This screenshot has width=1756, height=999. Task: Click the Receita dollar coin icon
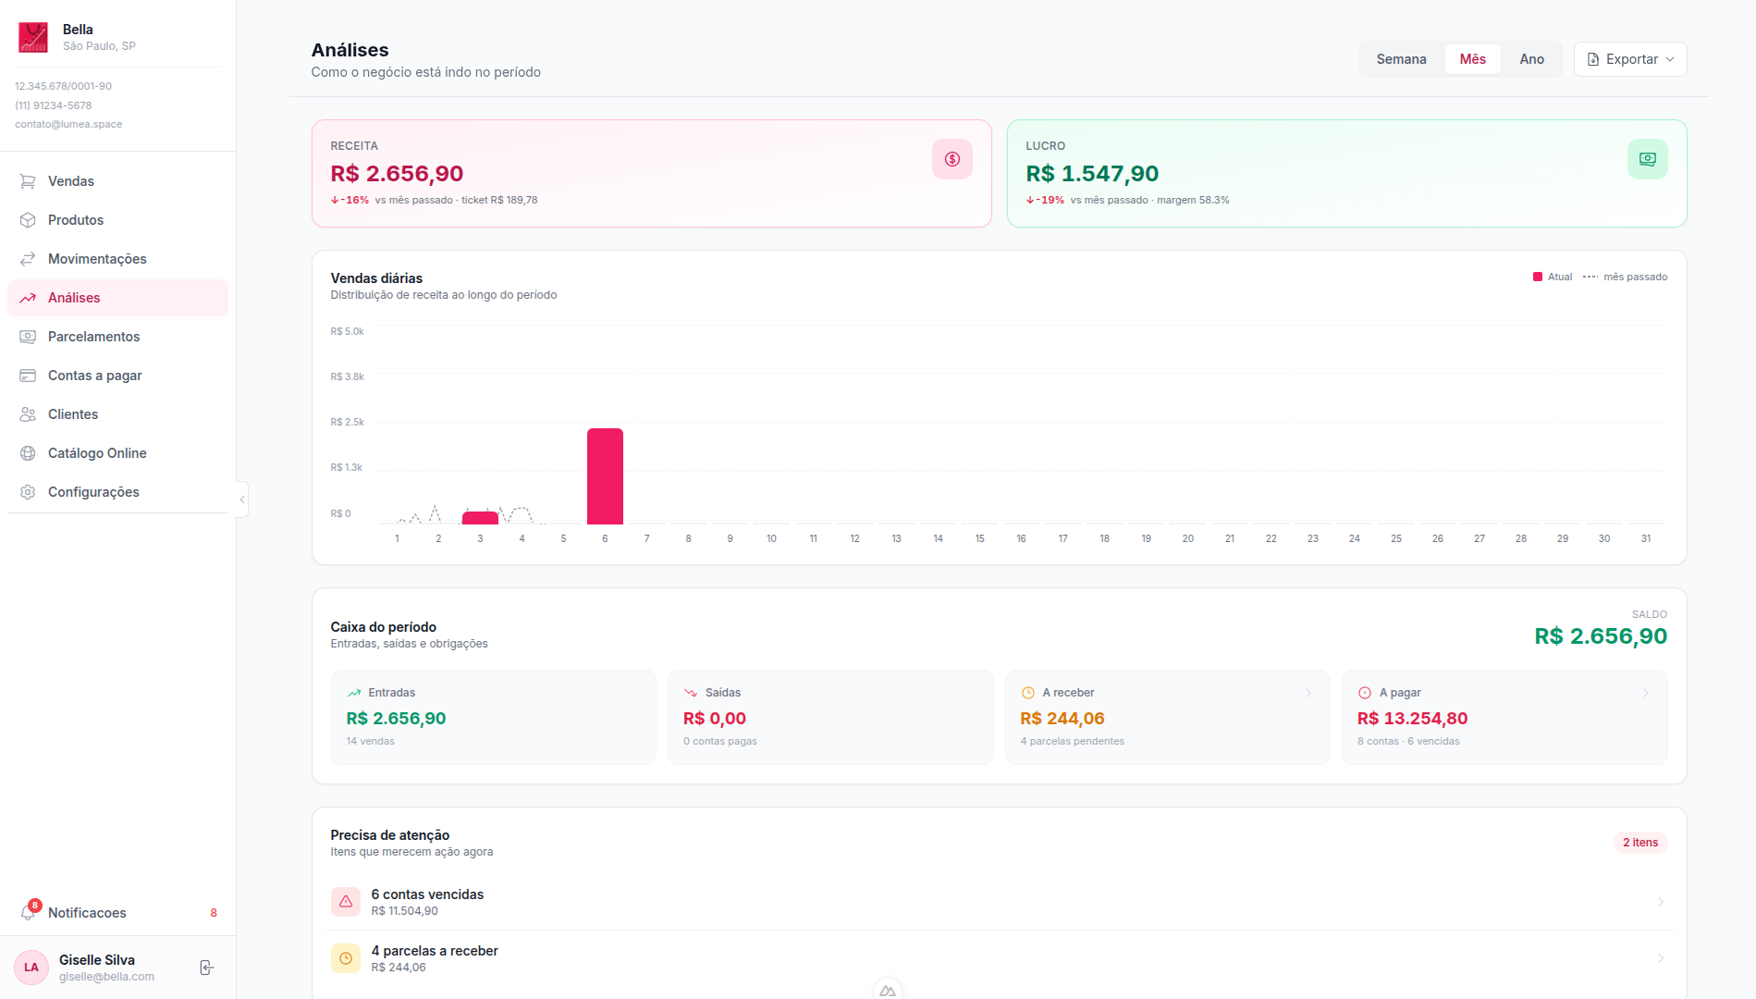click(952, 159)
